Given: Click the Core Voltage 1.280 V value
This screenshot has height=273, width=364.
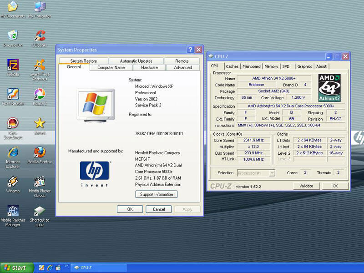Looking at the screenshot, I should click(298, 97).
